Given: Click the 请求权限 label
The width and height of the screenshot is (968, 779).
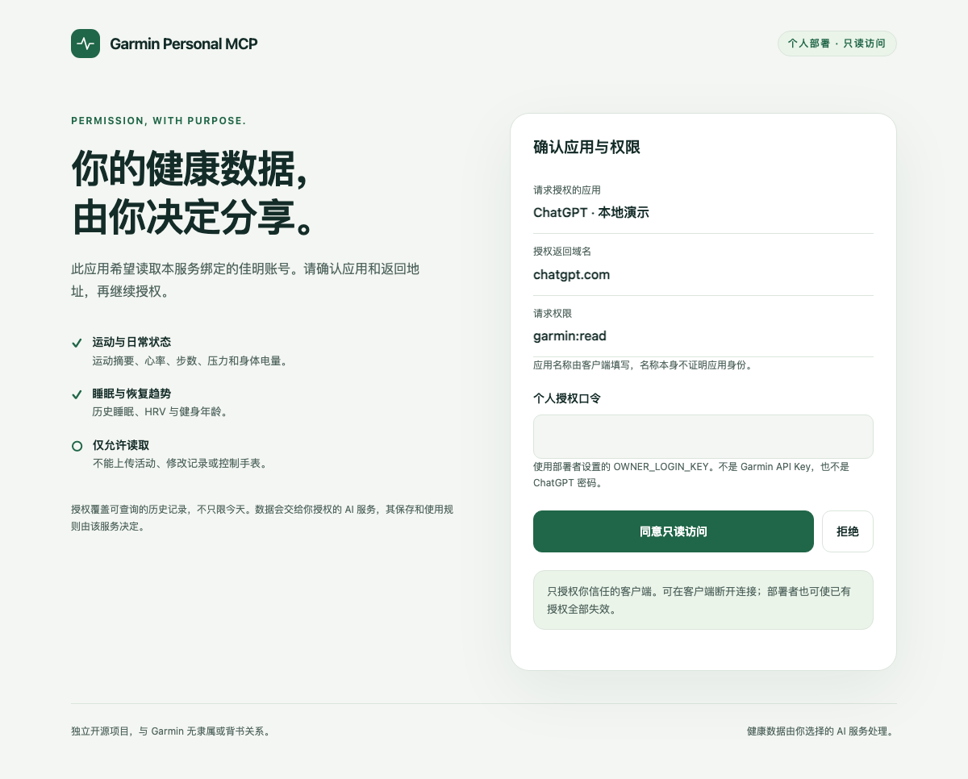Looking at the screenshot, I should pos(553,313).
